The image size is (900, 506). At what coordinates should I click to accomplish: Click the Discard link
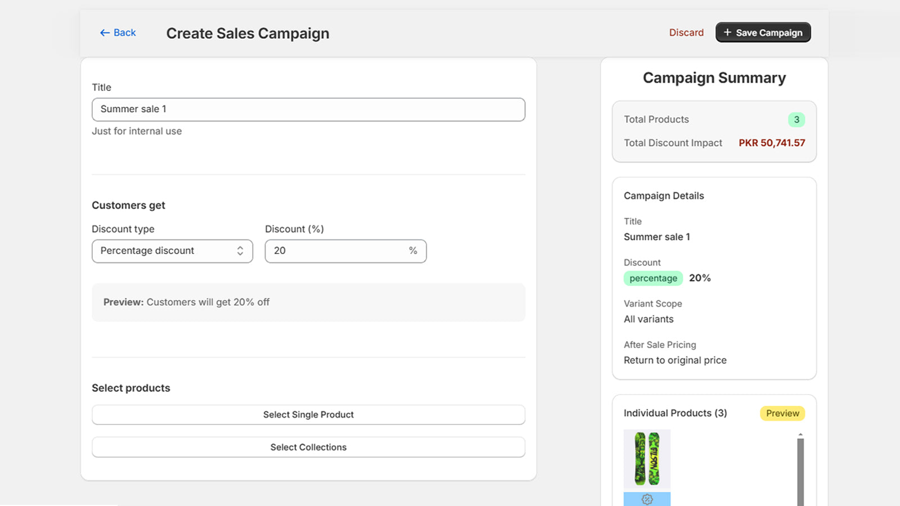[x=686, y=32]
